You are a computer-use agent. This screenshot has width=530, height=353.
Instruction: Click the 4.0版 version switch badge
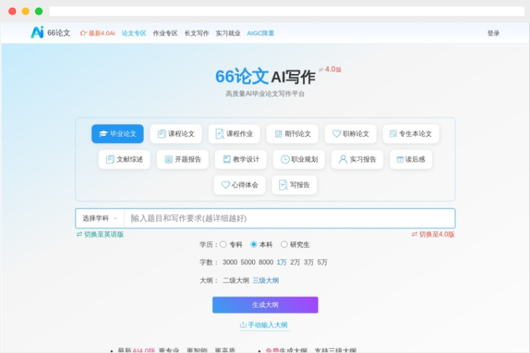tap(330, 69)
